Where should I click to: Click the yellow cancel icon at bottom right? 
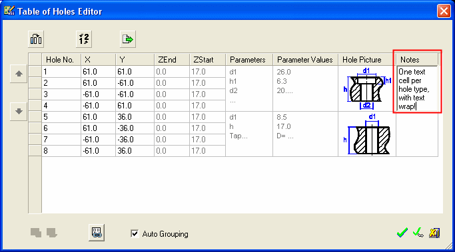pyautogui.click(x=434, y=233)
